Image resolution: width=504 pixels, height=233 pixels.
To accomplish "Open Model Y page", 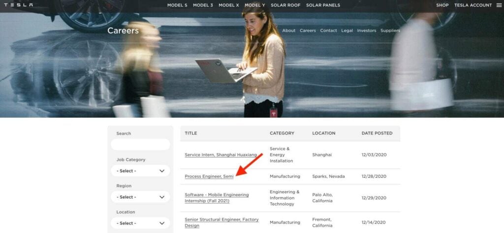I will point(255,5).
